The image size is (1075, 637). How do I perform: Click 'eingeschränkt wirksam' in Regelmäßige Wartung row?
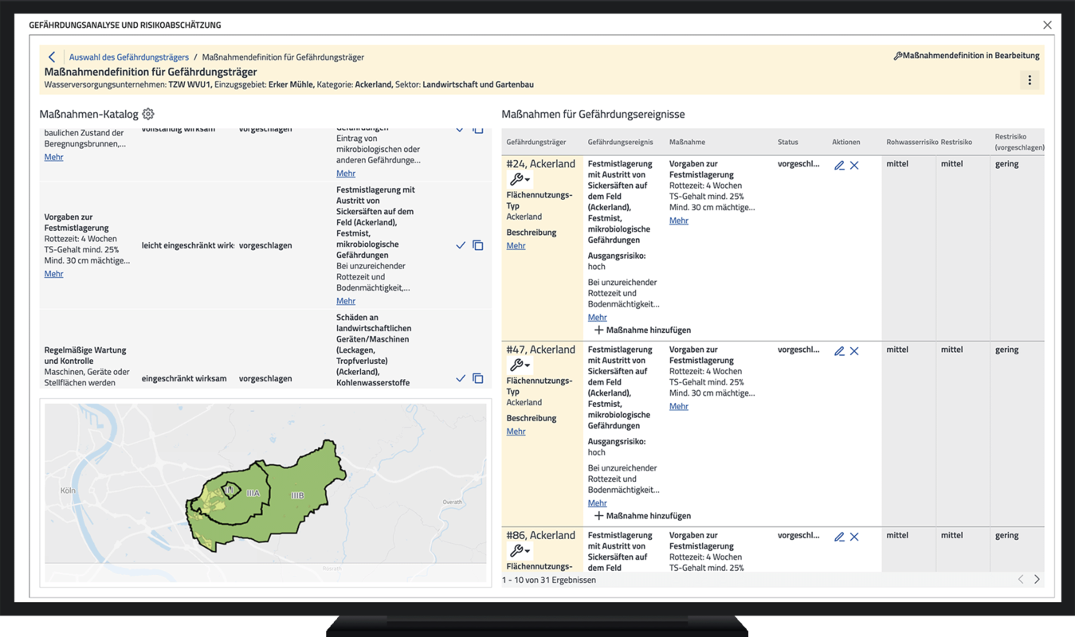[x=184, y=379]
